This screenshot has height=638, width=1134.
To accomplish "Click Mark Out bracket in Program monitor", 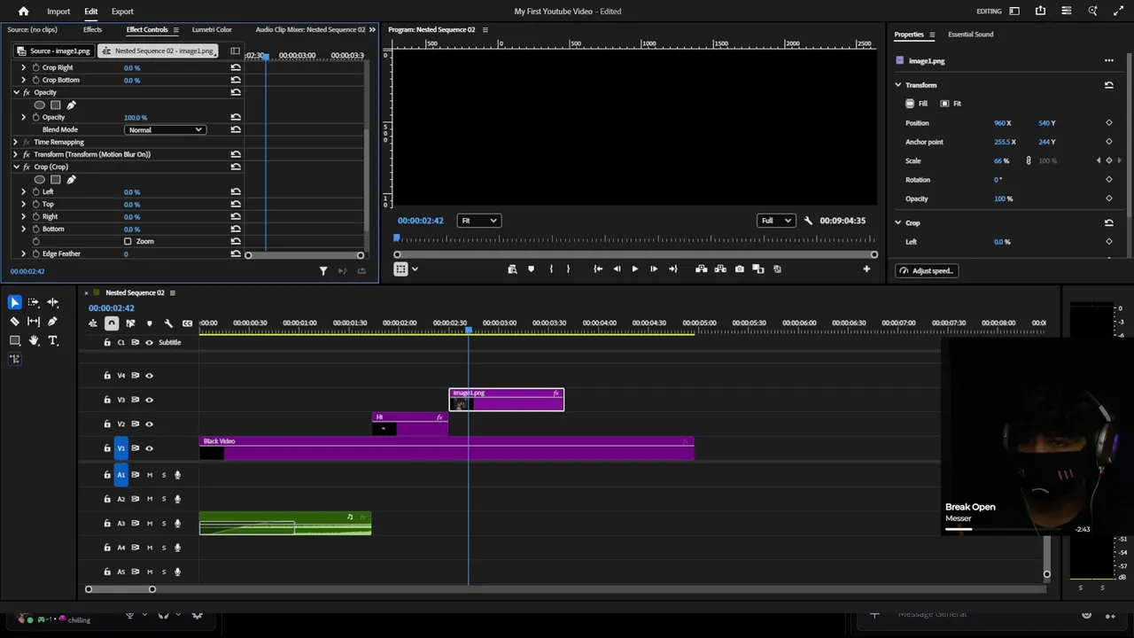I will coord(568,269).
